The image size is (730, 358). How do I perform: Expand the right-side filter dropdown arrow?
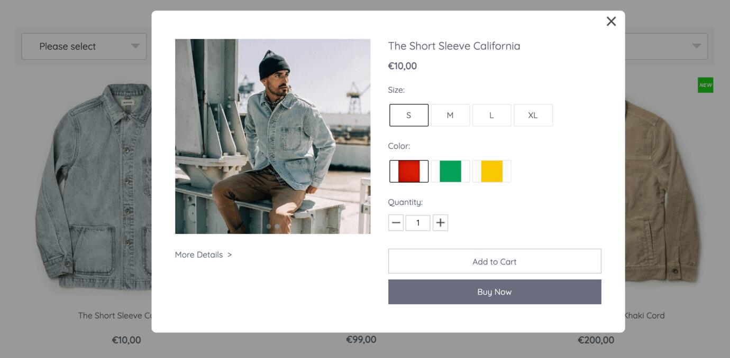point(696,46)
